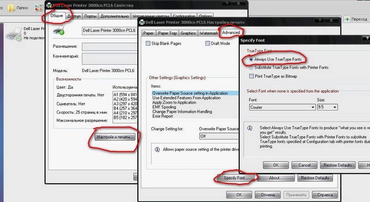This screenshot has height=202, width=370.
Task: Switch to the Paper Tray tab
Action: point(167,33)
